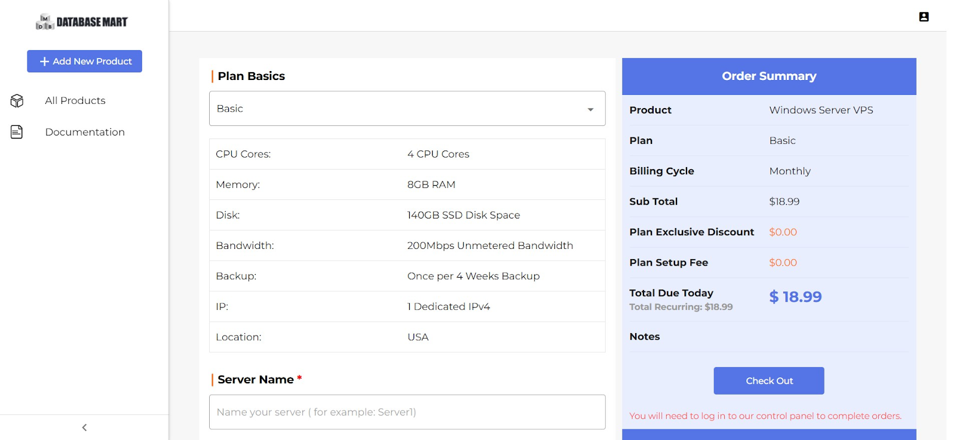
Task: Focus the Server Name input field
Action: coord(406,412)
